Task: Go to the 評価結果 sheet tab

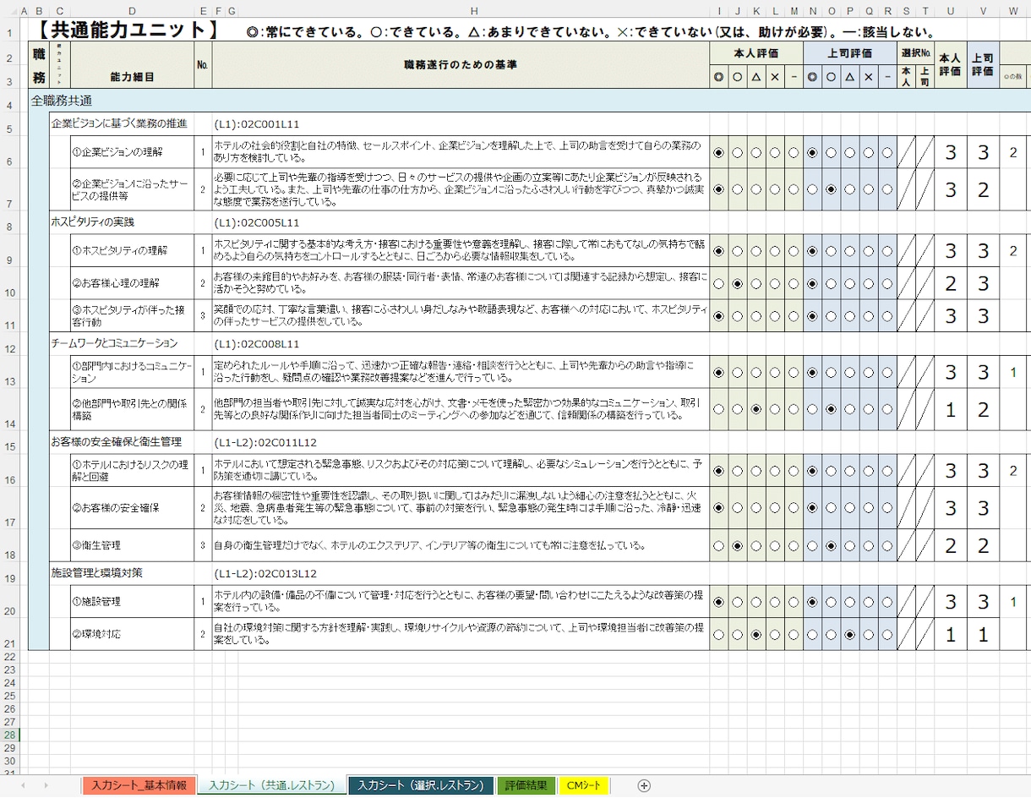Action: click(x=526, y=785)
